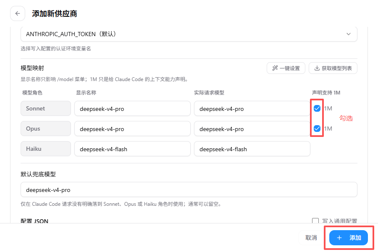Image resolution: width=378 pixels, height=252 pixels.
Task: Click the 添加 add button
Action: pyautogui.click(x=349, y=238)
